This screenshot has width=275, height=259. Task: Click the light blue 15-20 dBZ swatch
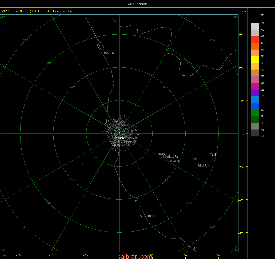(x=255, y=100)
